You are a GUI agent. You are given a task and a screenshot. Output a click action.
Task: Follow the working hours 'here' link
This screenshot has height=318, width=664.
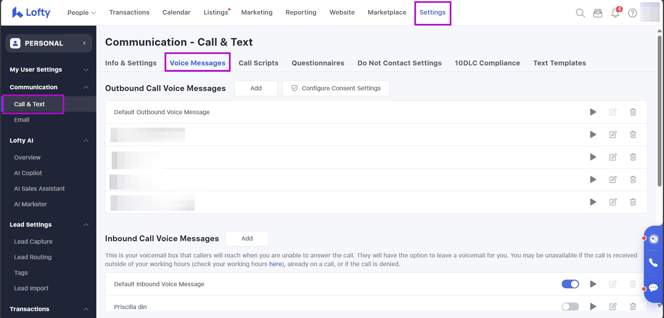point(275,264)
